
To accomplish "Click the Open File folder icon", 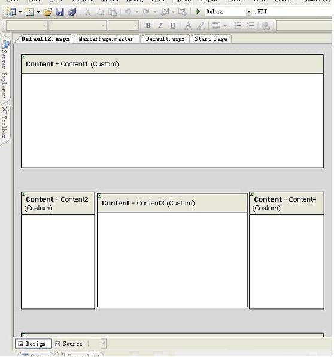I will click(x=47, y=11).
